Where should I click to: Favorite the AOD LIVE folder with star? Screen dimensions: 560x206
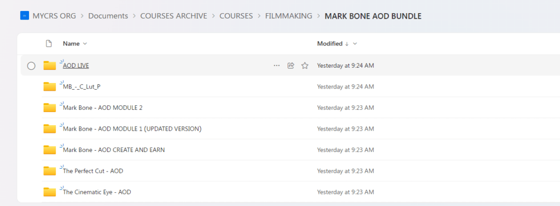305,66
